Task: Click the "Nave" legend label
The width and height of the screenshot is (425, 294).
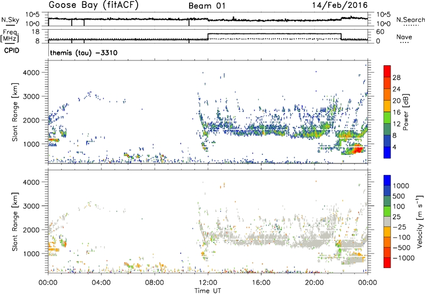Action: [404, 37]
